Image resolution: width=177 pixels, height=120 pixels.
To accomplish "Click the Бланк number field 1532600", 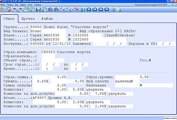I will pyautogui.click(x=87, y=35).
